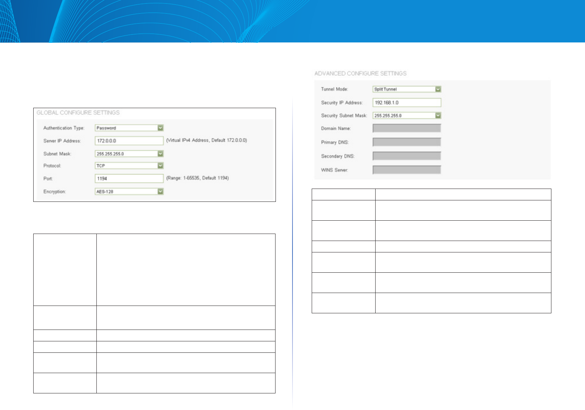Click the Domain Name label
585x410 pixels.
point(336,128)
